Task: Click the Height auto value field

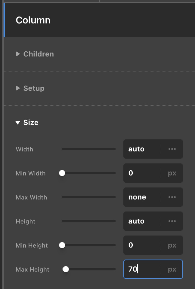Action: coord(142,221)
